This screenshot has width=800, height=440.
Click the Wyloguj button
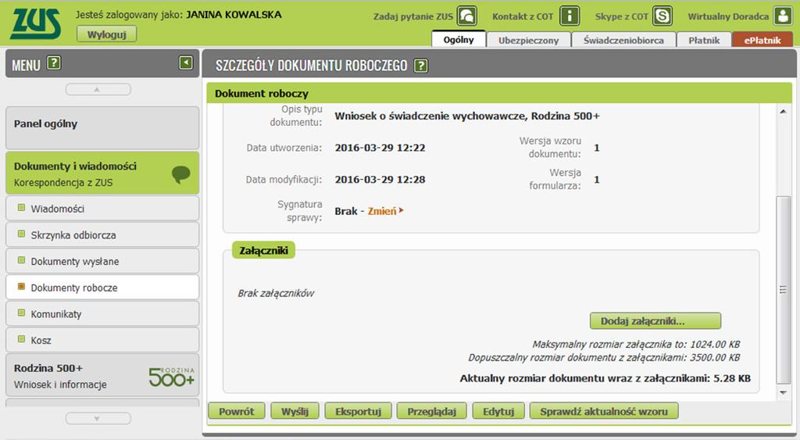106,34
